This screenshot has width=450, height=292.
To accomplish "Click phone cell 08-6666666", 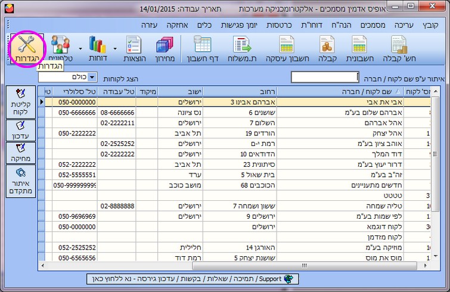I will 117,113.
